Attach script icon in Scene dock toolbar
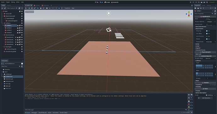 tap(19, 8)
